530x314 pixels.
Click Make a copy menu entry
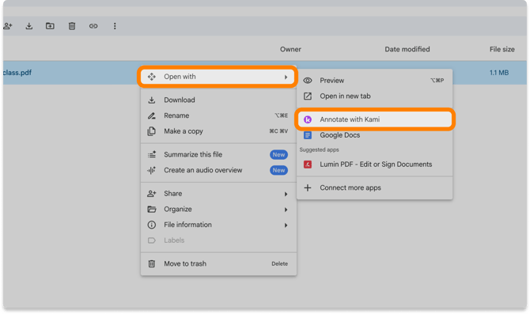pos(218,131)
